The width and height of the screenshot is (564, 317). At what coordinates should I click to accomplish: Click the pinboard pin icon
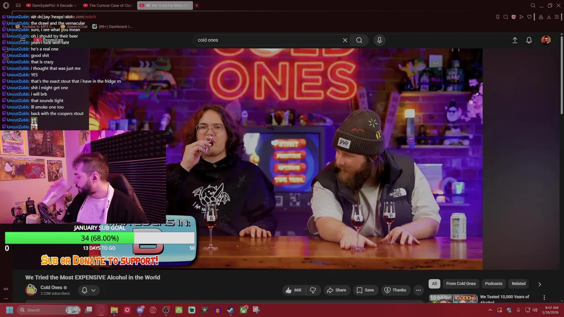(x=497, y=17)
